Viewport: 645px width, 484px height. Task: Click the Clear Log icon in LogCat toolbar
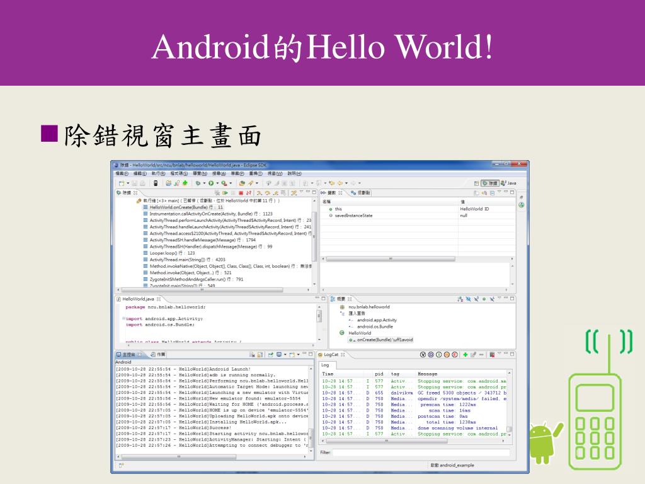click(x=492, y=354)
